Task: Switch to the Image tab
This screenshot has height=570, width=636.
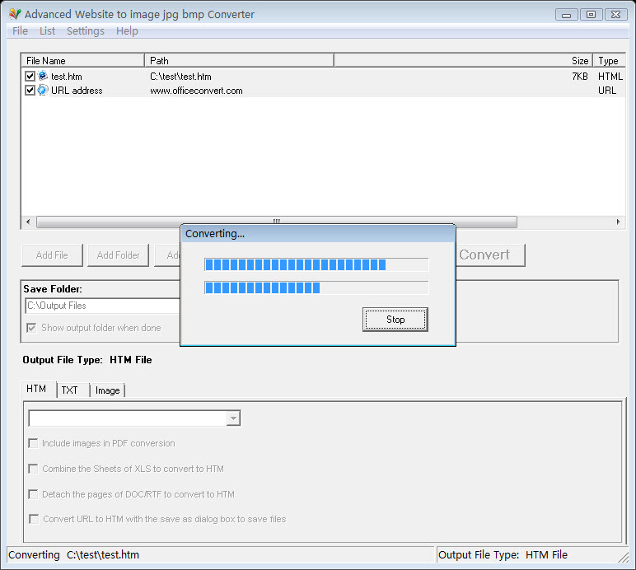Action: [107, 390]
